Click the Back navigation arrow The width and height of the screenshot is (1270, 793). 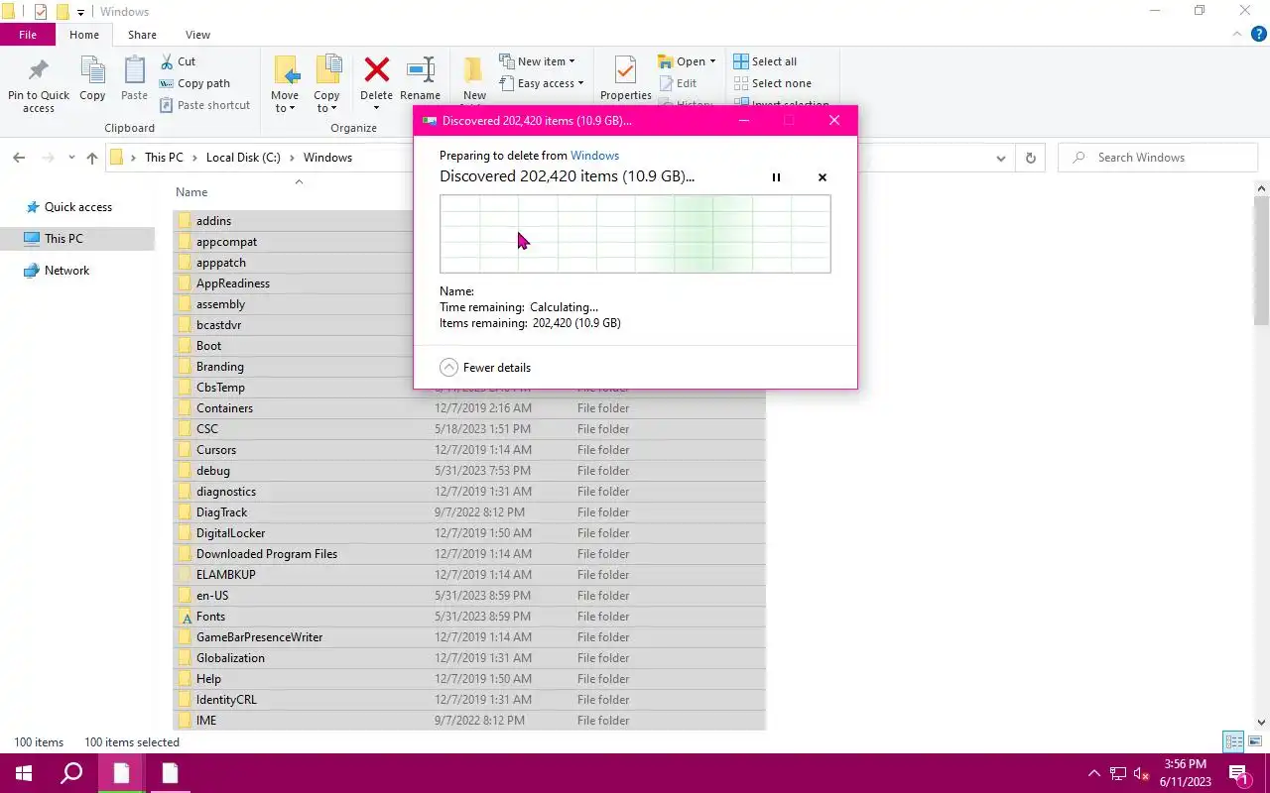click(19, 158)
